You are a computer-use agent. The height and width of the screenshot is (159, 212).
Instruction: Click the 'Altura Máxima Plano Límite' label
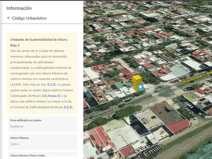tap(27, 155)
